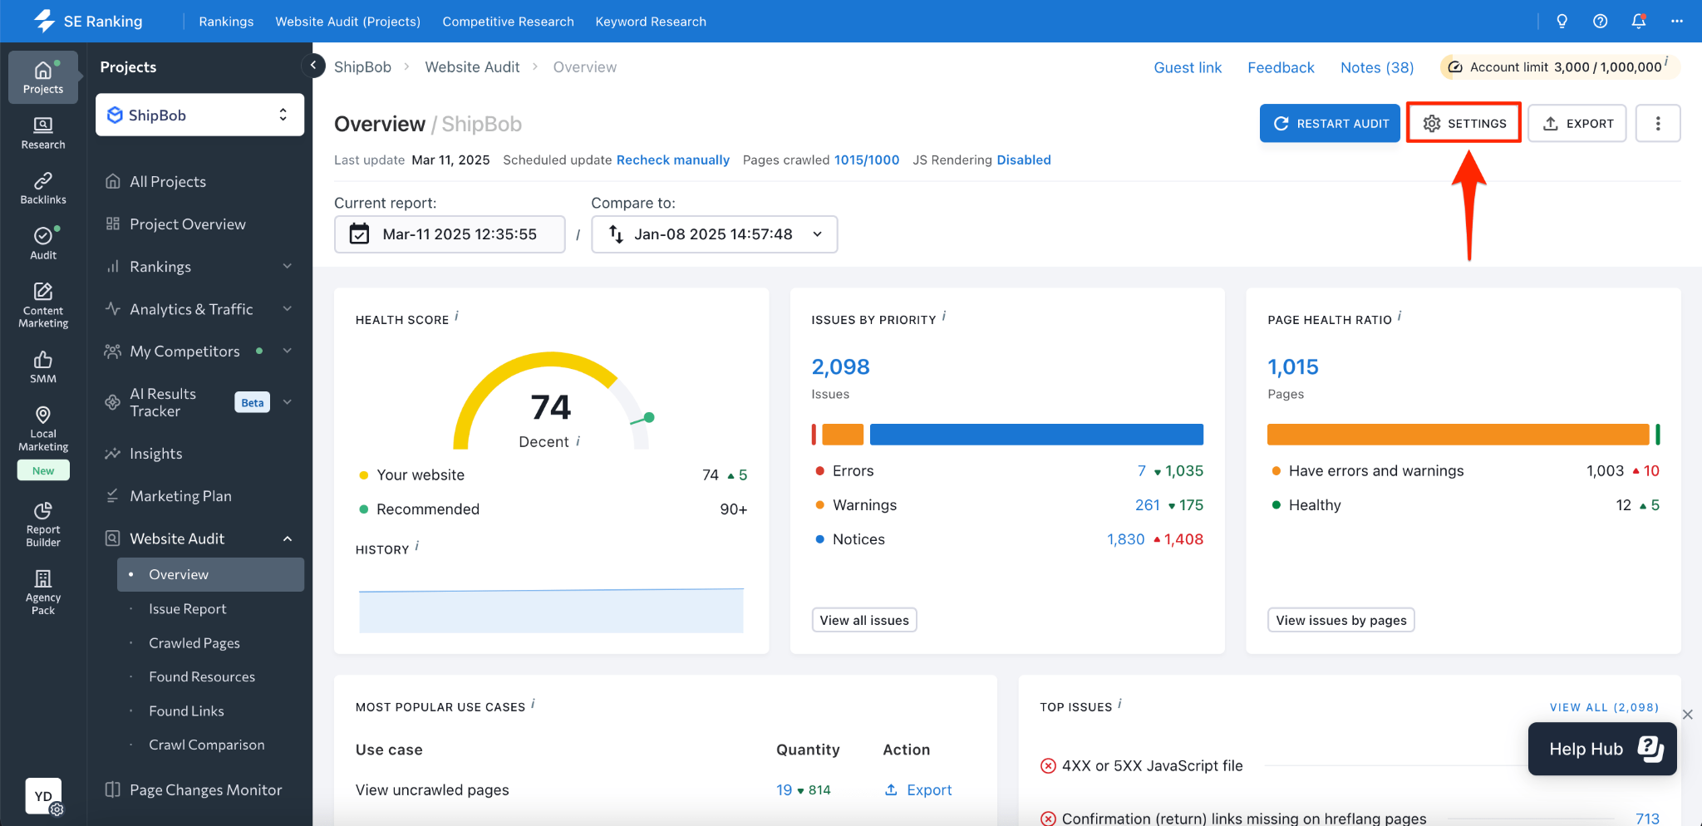Click the Restart Audit button
The image size is (1702, 826).
point(1329,123)
